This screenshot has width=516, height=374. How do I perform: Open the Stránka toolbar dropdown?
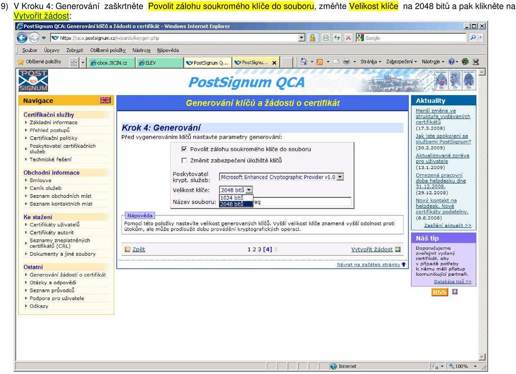370,61
